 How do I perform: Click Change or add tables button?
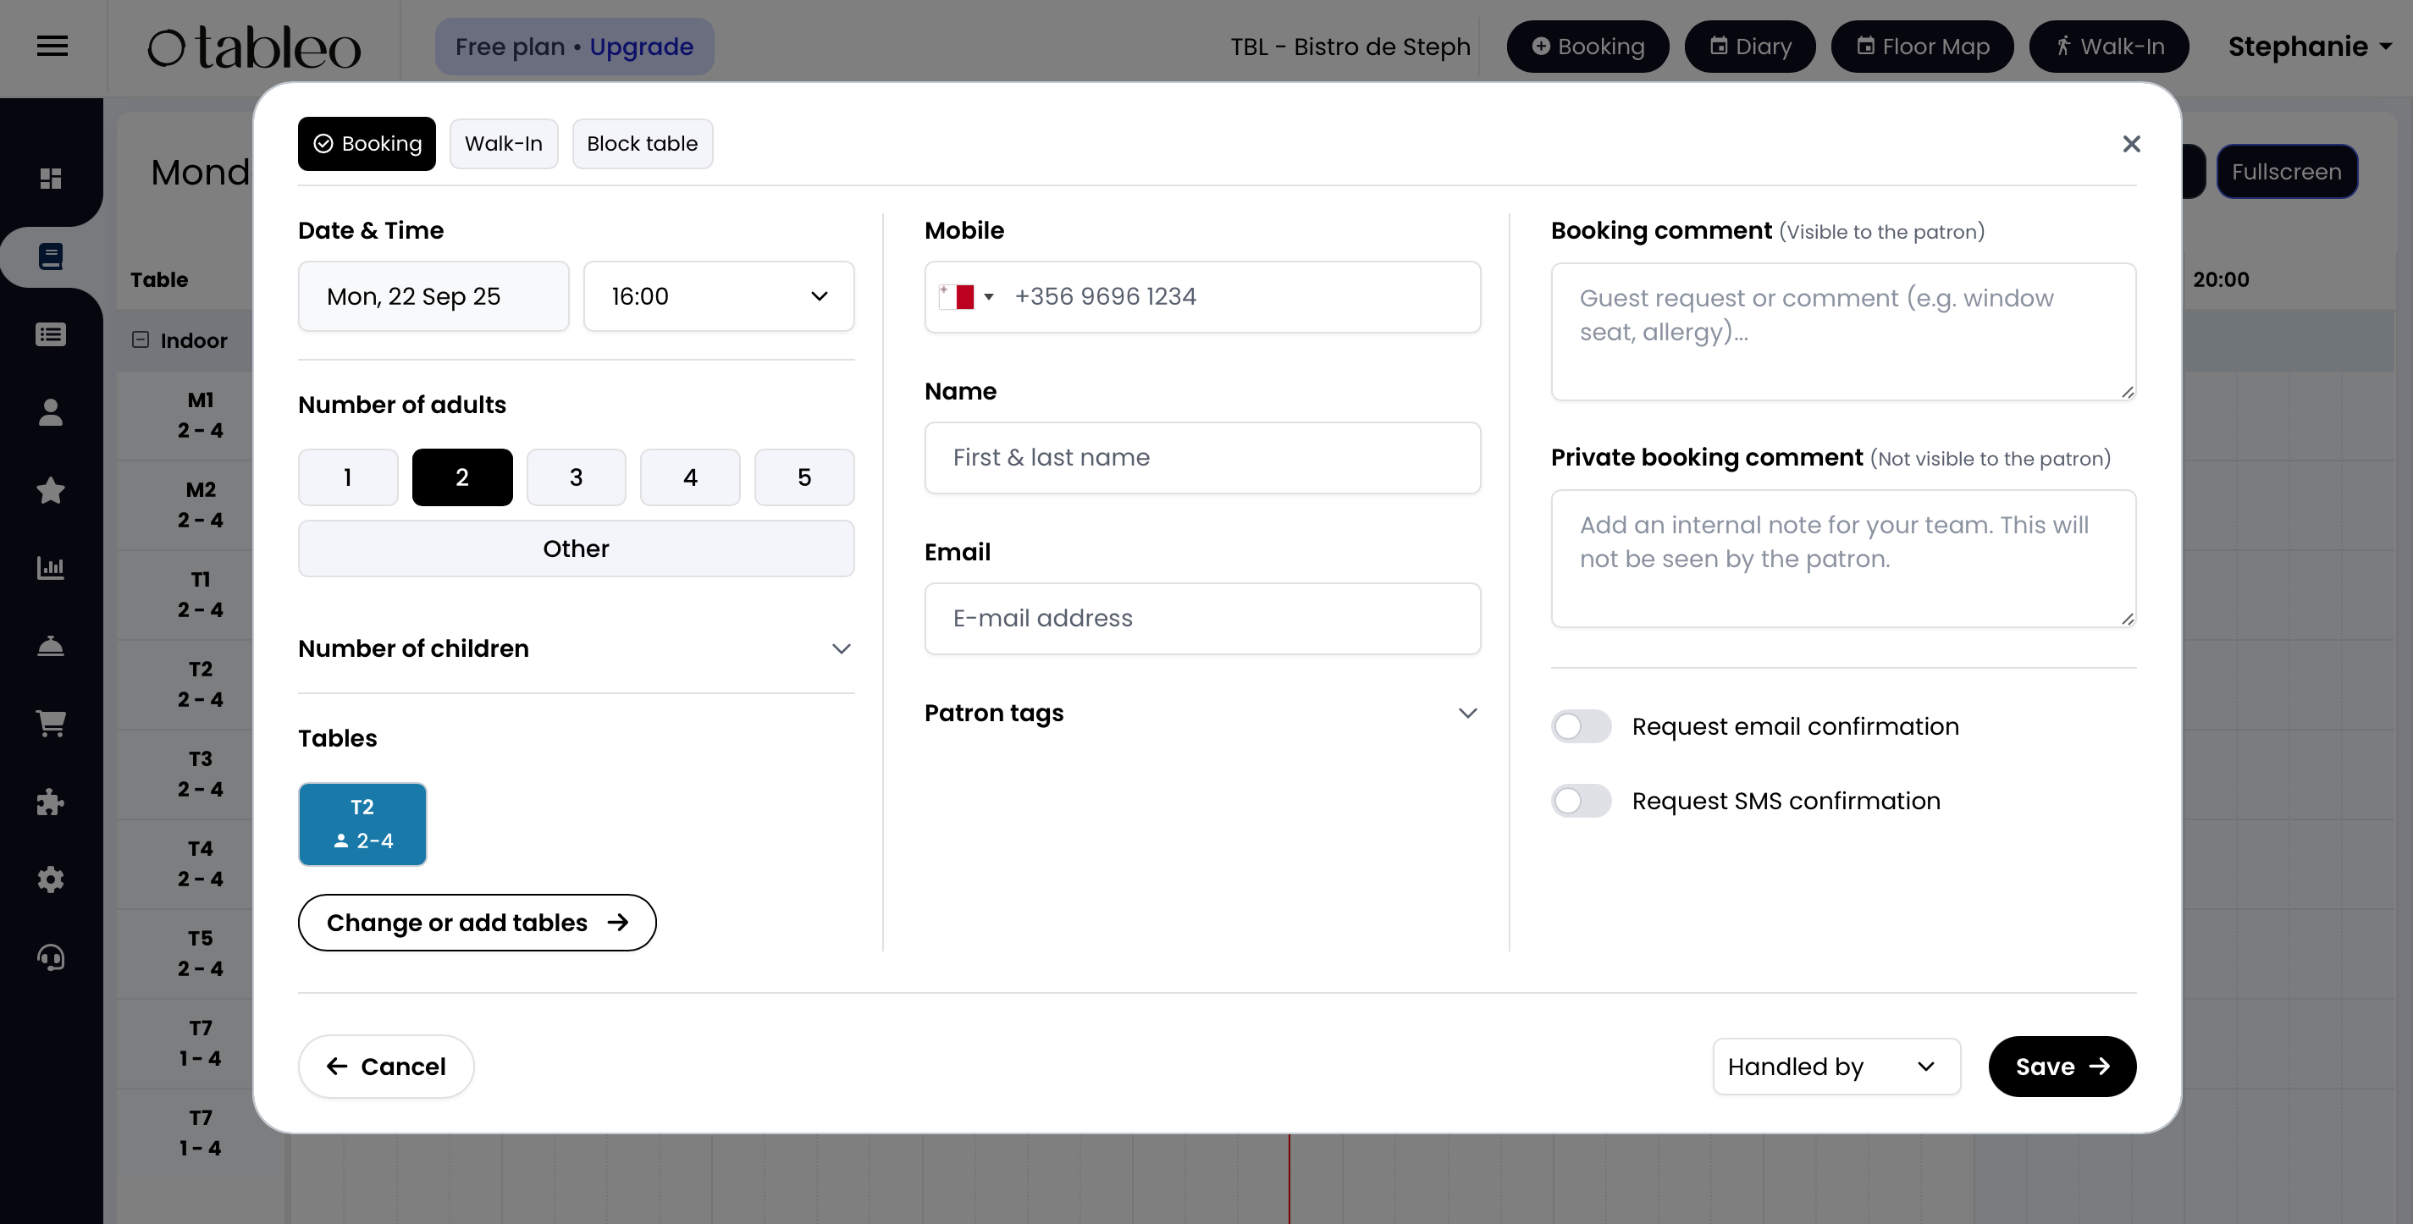[x=477, y=923]
